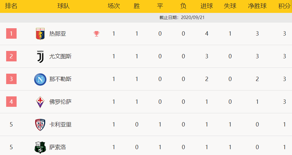
Task: Click the 截止日期 2020/09/21 date bar
Action: point(146,17)
